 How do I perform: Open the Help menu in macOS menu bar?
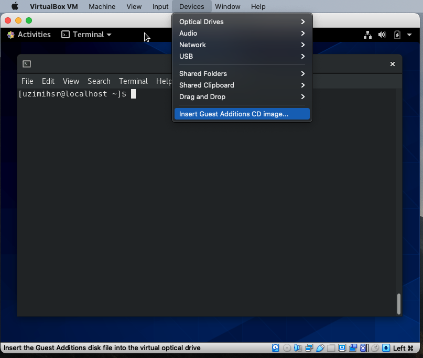click(x=258, y=6)
